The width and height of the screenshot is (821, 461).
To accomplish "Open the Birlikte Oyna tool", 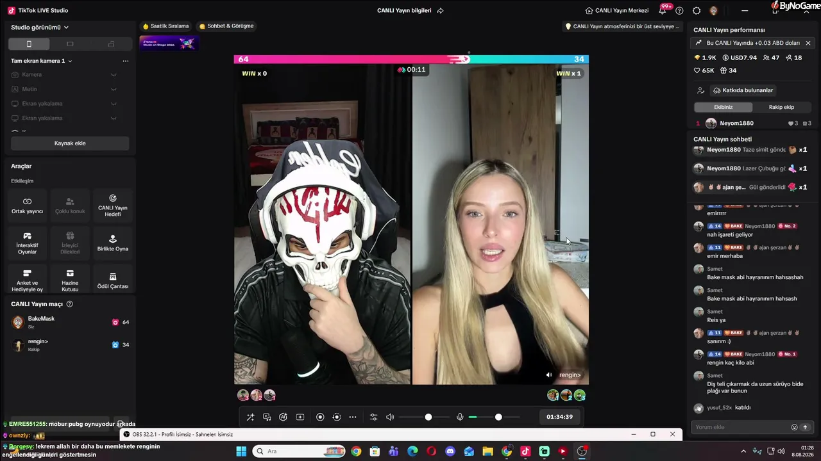I will (x=113, y=243).
